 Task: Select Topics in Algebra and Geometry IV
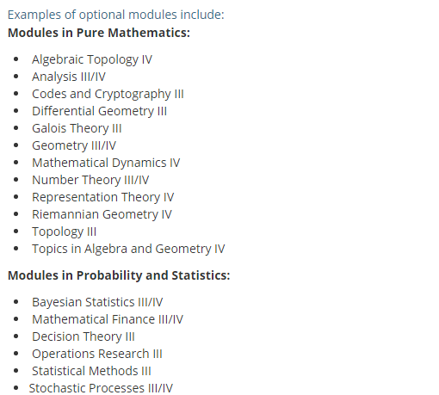click(x=128, y=249)
